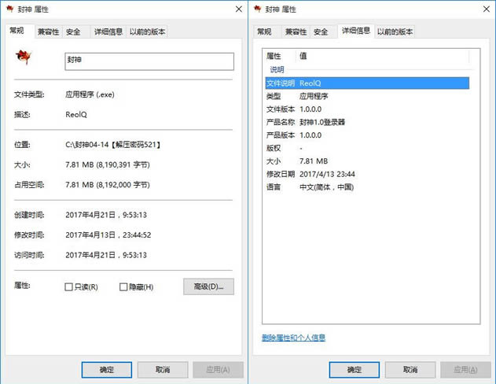Open 以前的版本 tab in left dialog
Screen dimensions: 496x384
(147, 32)
